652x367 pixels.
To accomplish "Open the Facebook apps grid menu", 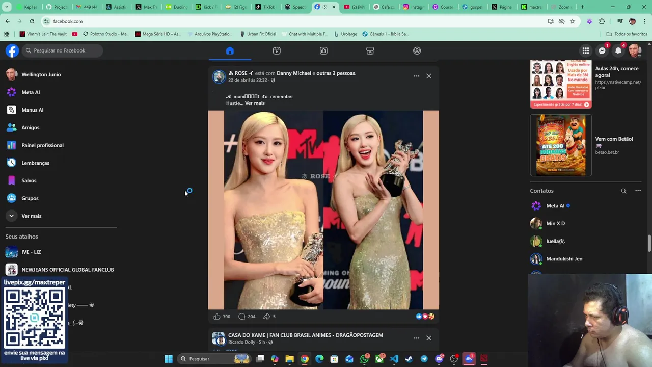I will click(x=586, y=50).
